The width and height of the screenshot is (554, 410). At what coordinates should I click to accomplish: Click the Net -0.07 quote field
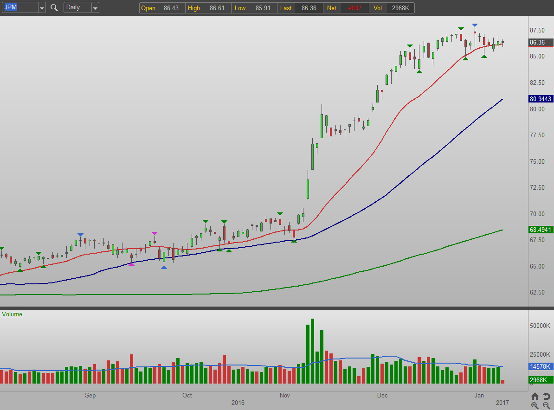[346, 8]
